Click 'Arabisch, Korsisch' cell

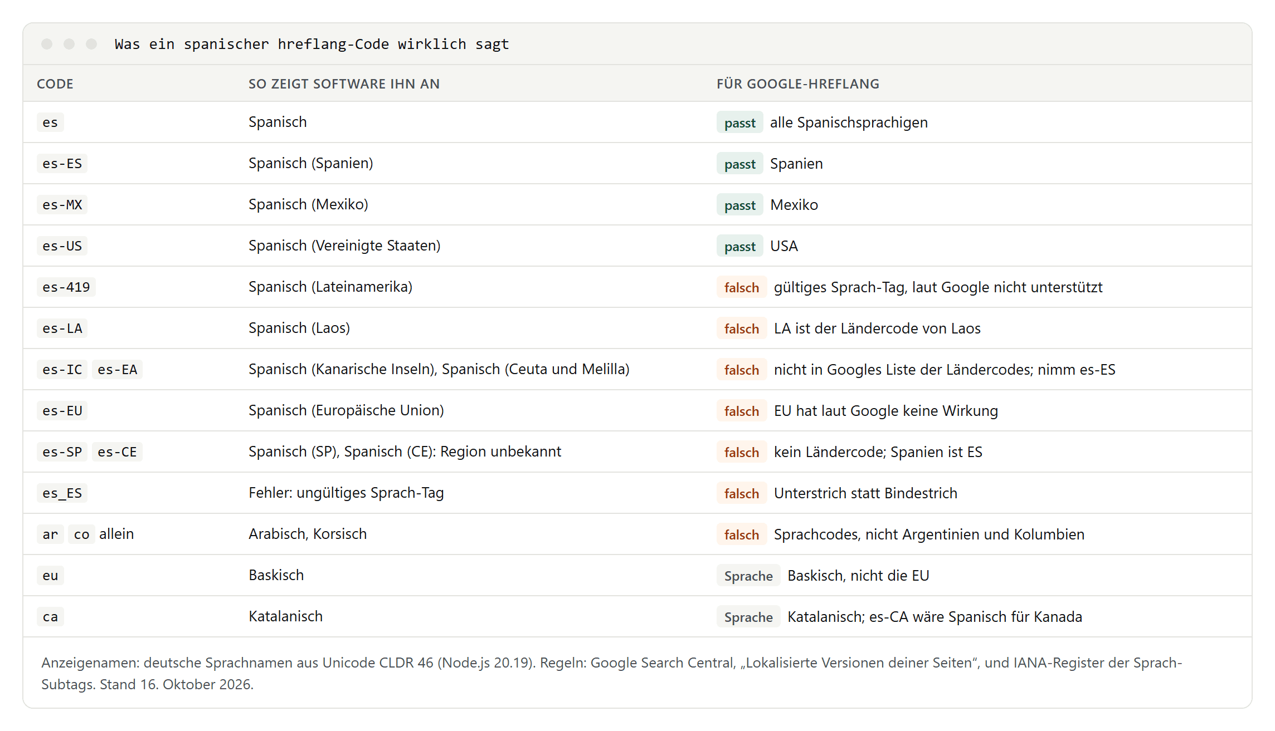click(x=308, y=534)
